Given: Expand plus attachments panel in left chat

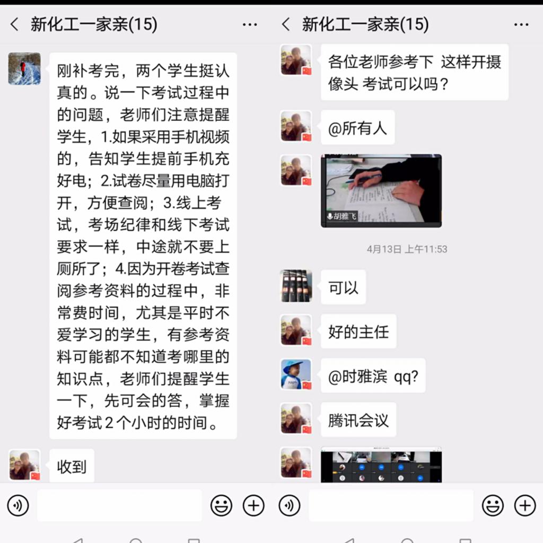Looking at the screenshot, I should 253,505.
